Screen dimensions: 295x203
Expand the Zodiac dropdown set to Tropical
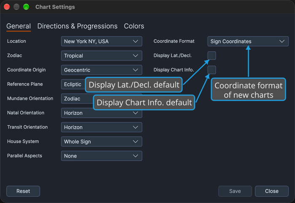coord(102,56)
